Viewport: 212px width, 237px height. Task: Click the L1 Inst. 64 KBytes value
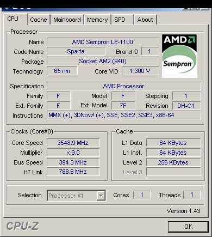pos(173,153)
